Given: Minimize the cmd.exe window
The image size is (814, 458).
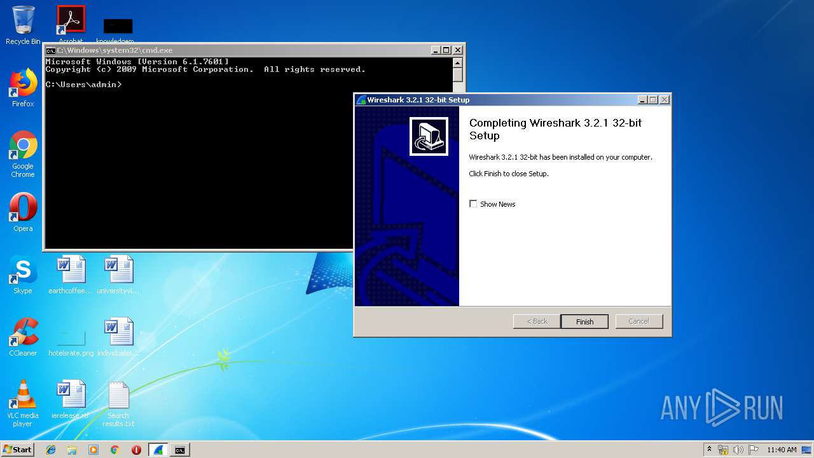Looking at the screenshot, I should pos(436,50).
